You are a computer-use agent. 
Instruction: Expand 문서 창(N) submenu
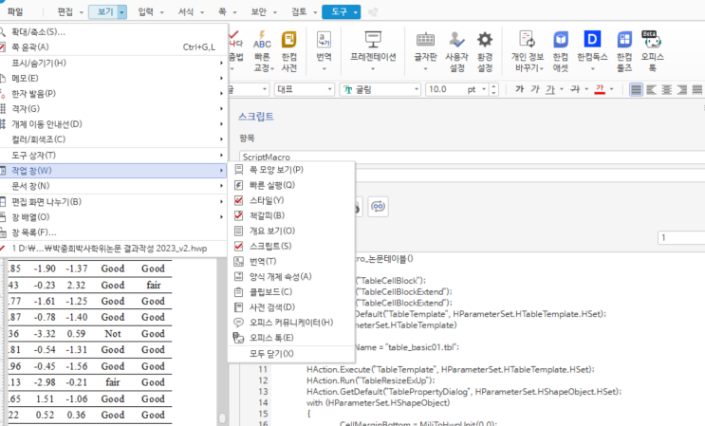tap(112, 186)
